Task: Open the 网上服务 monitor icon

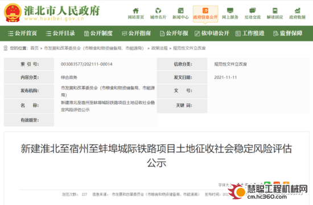Action: coord(230,11)
